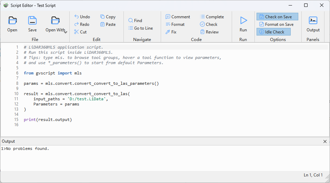Copy the selected code

coord(108,17)
